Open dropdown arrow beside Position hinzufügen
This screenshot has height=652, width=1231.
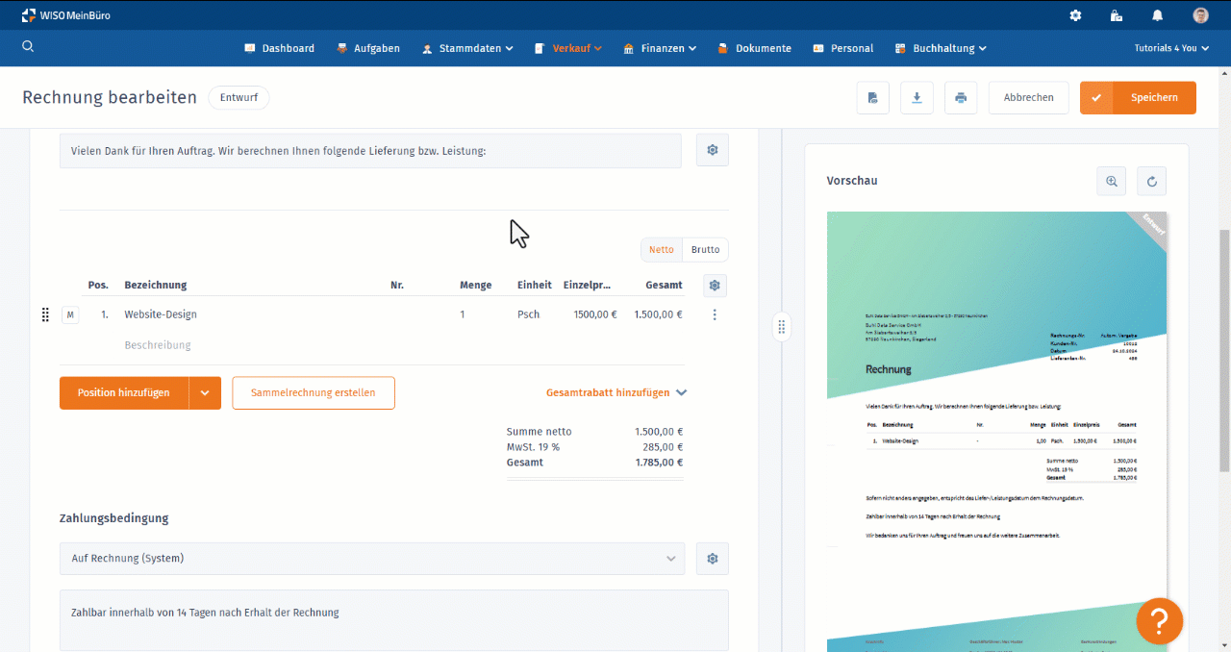[205, 393]
